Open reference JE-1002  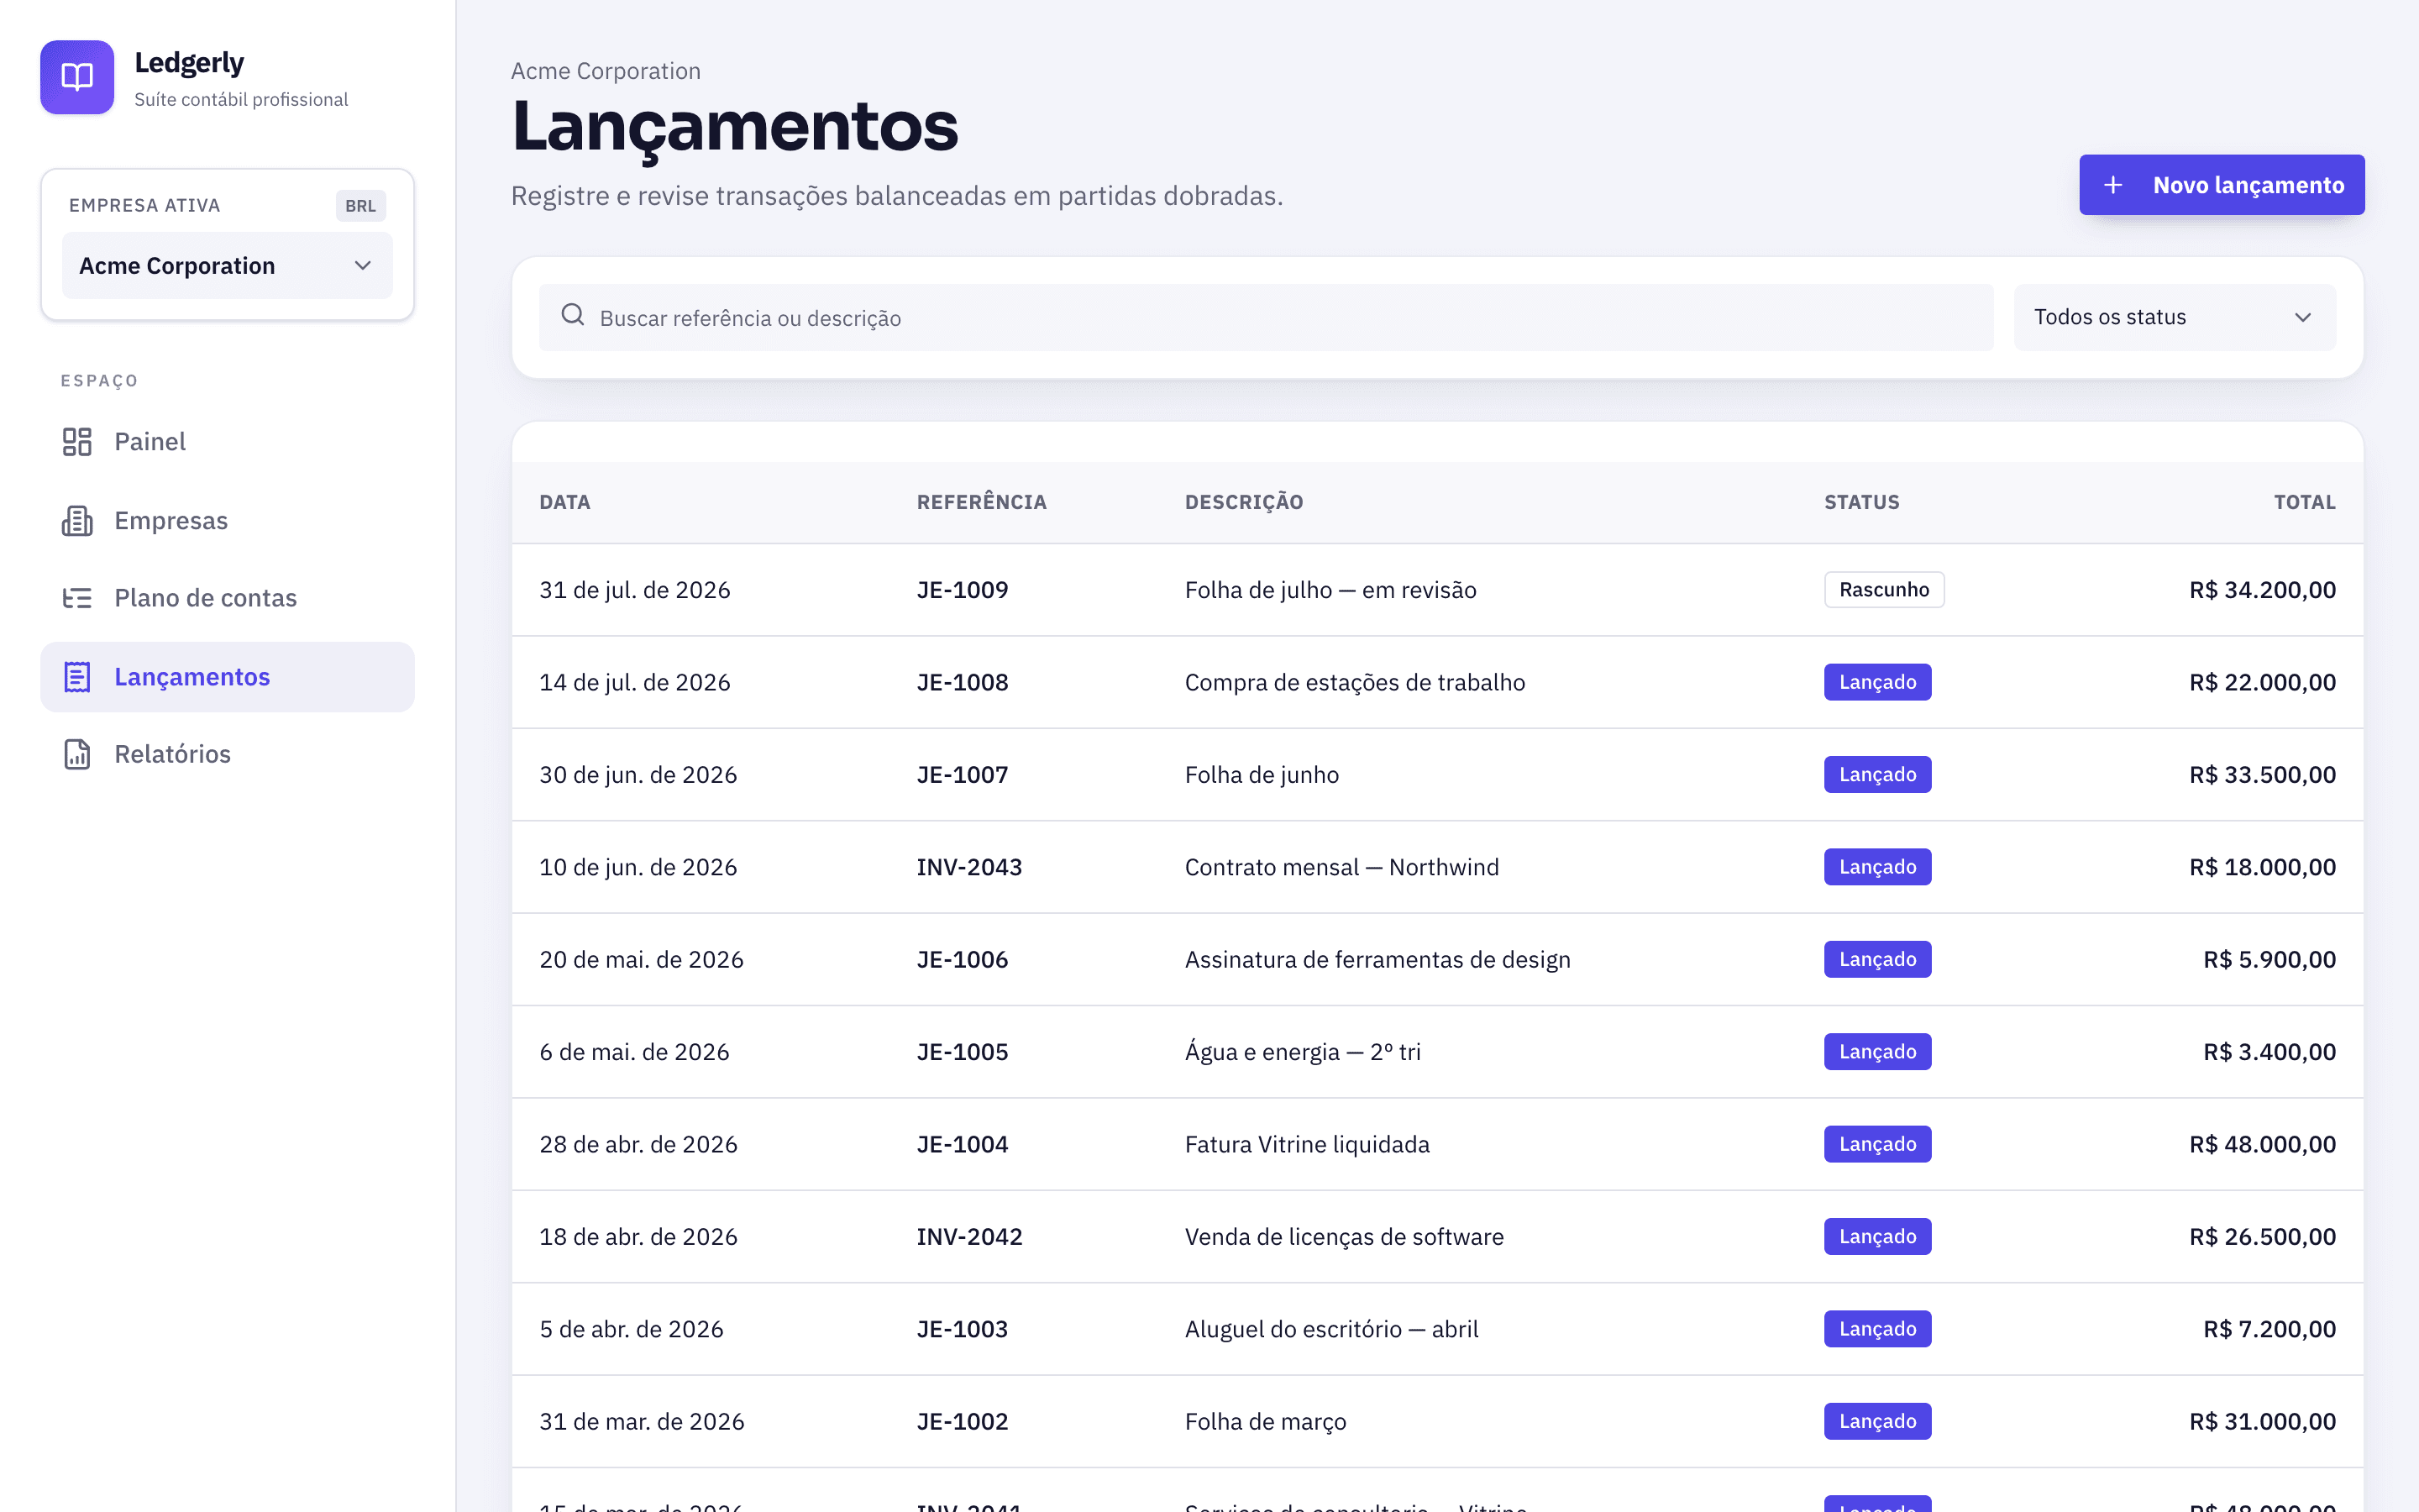coord(963,1422)
